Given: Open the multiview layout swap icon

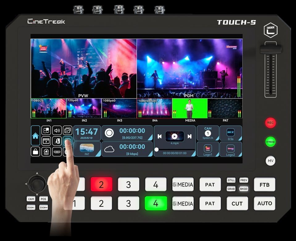Looking at the screenshot, I should (x=46, y=130).
